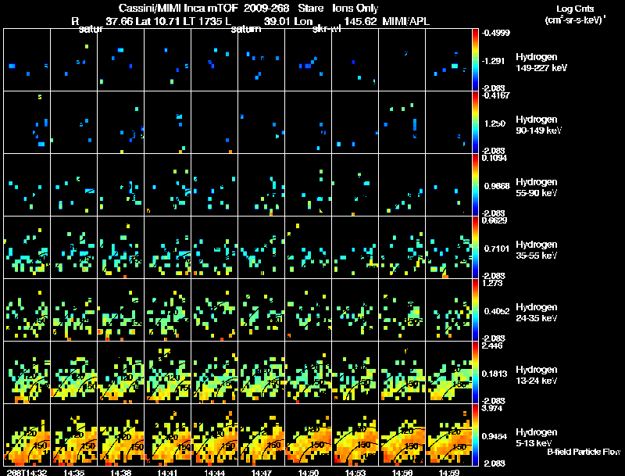Click the '0.9454' colorbar value
The image size is (625, 476).
pyautogui.click(x=495, y=437)
